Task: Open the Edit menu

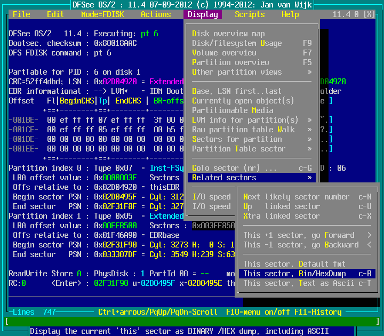Action: (55, 14)
